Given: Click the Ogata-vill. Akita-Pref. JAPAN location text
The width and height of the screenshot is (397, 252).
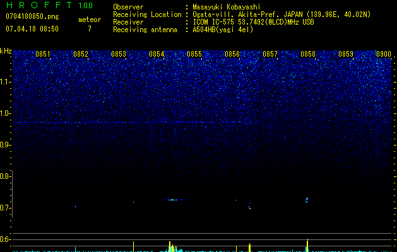Looking at the screenshot, I should point(281,14).
